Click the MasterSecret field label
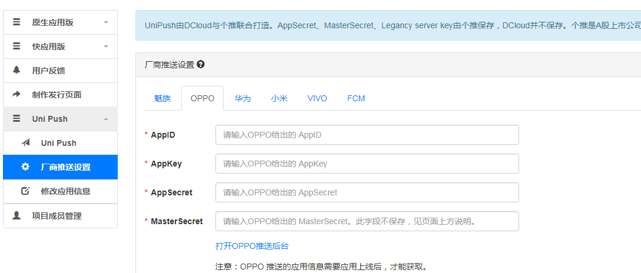The width and height of the screenshot is (641, 273). click(177, 221)
